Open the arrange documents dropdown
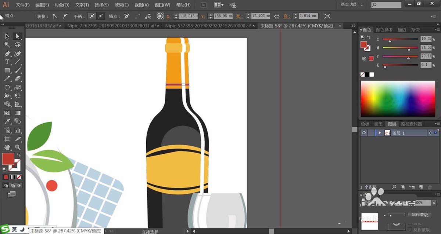The image size is (441, 234). coord(218,5)
